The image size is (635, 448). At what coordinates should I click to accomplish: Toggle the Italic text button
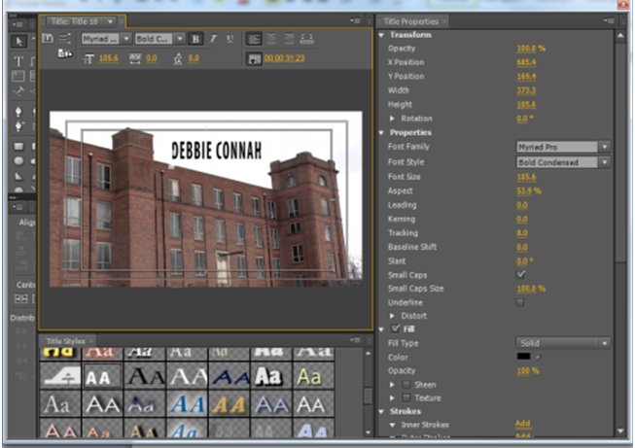212,39
